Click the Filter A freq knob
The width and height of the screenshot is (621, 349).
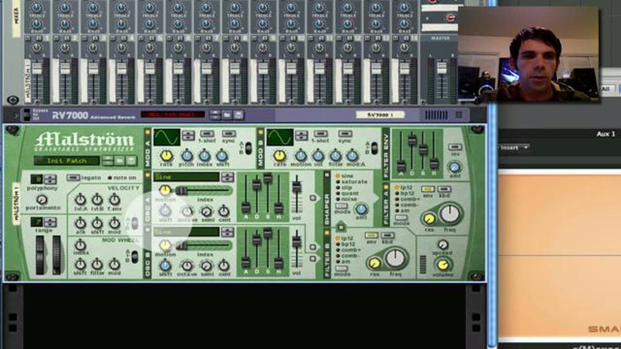450,214
